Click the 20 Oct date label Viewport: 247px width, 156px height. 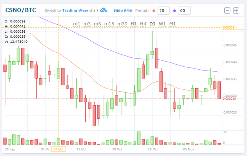(x=117, y=149)
